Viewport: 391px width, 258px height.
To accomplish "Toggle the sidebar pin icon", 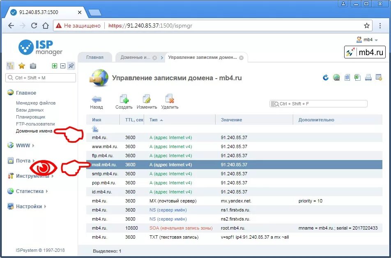I will click(71, 66).
